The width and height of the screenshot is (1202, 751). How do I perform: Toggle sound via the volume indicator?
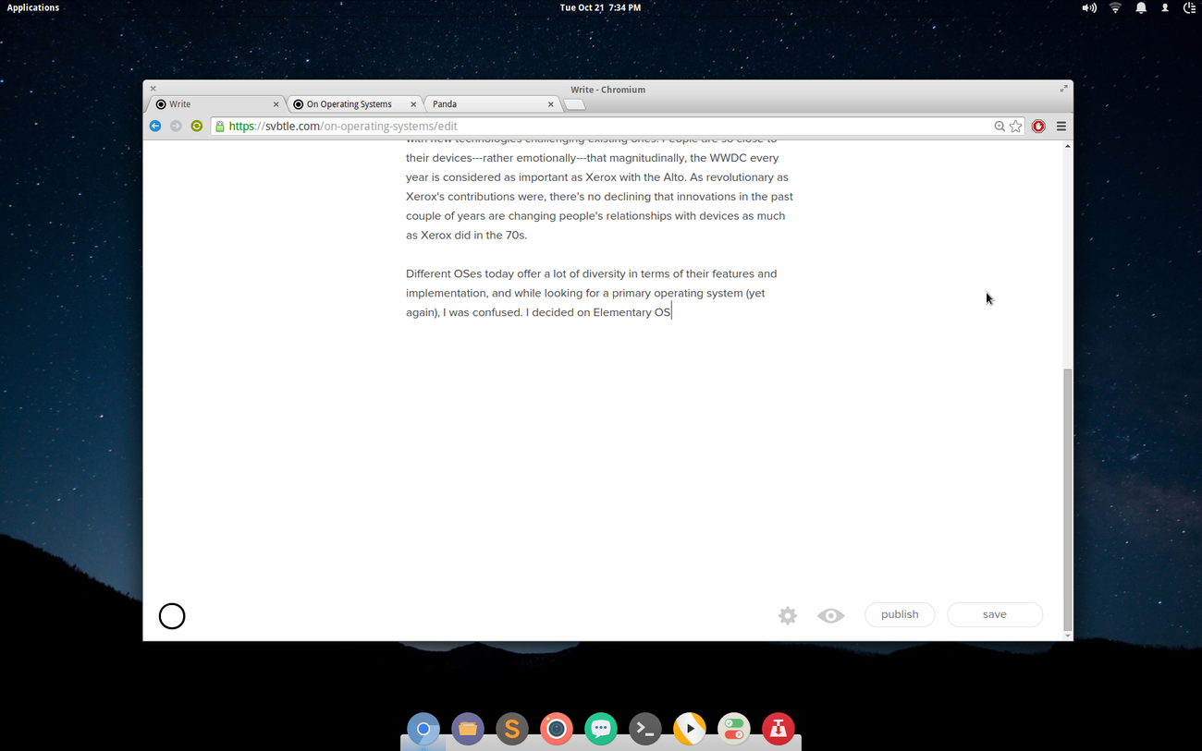tap(1089, 7)
